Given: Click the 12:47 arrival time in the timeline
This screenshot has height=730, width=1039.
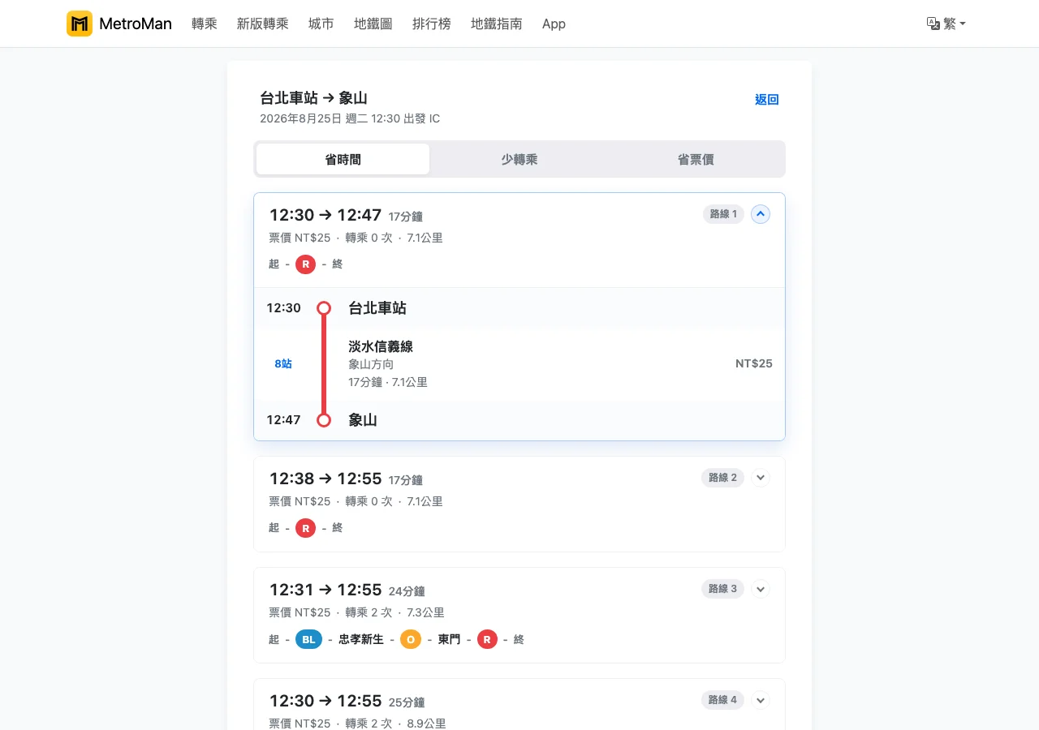Looking at the screenshot, I should tap(283, 420).
